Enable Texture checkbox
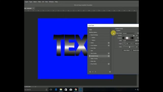The image size is (163, 92). point(91,40)
